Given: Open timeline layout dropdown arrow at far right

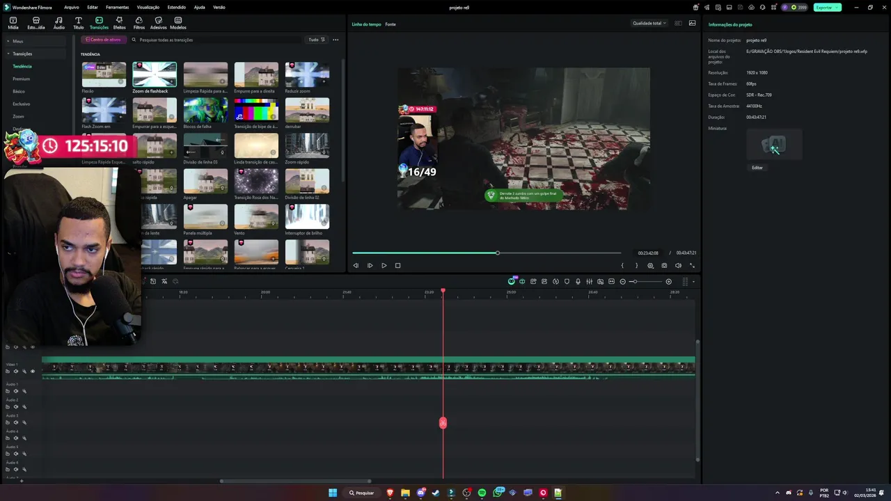Looking at the screenshot, I should pyautogui.click(x=693, y=282).
